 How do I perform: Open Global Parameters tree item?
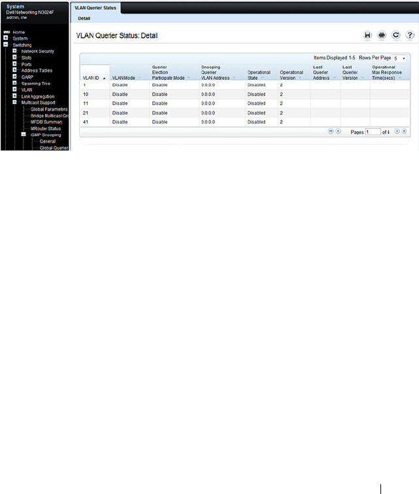click(x=49, y=109)
